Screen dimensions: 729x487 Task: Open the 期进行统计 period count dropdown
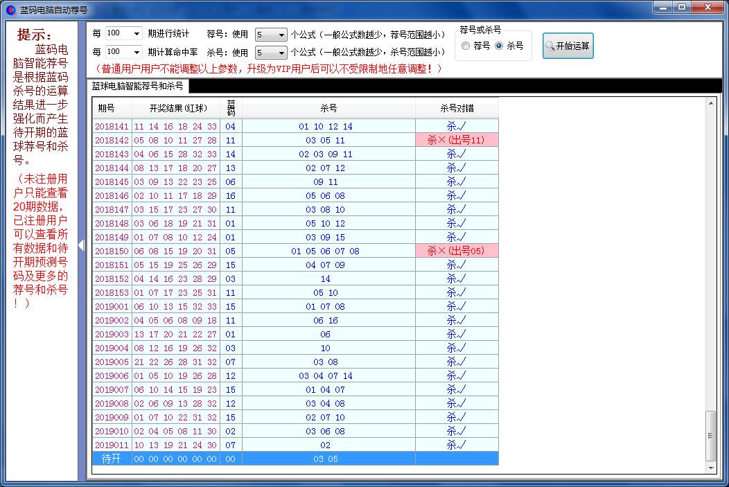[136, 33]
